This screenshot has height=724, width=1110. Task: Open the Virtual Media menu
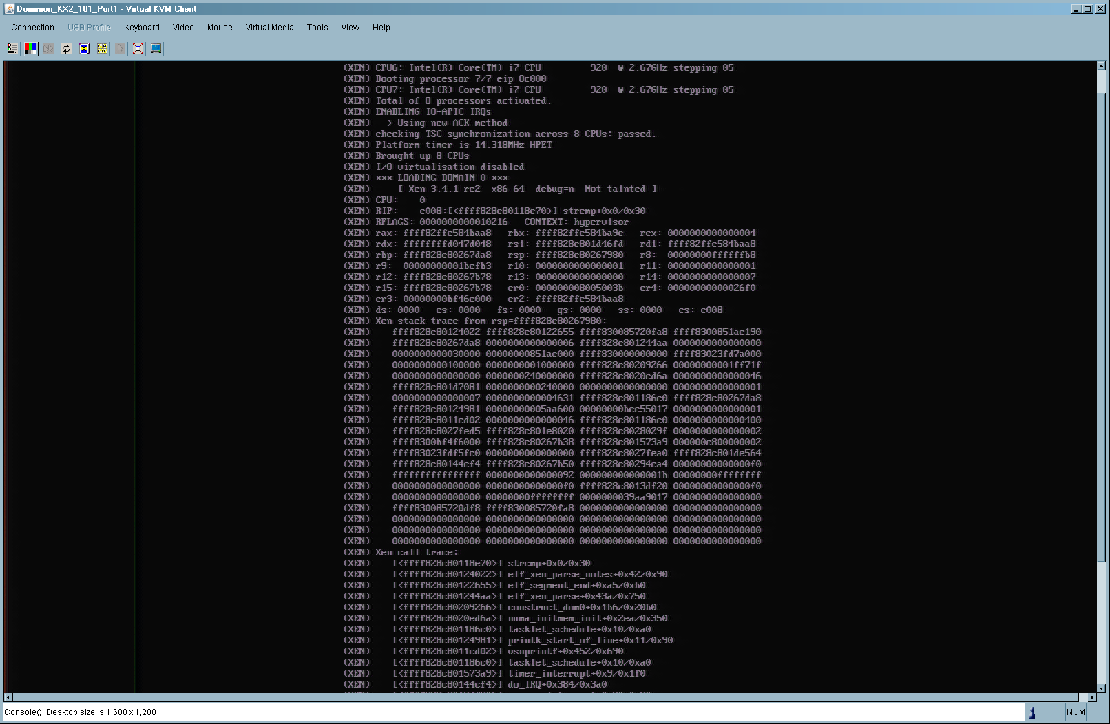(x=269, y=28)
